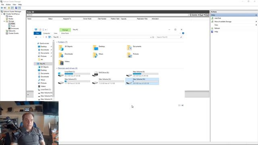Click the blue Help icon in Cluster Manager toolbar

point(16,8)
